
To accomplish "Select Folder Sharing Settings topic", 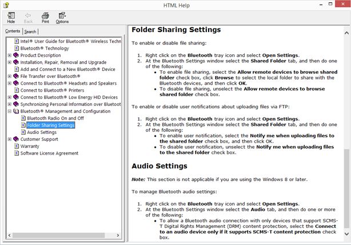I will coord(51,125).
